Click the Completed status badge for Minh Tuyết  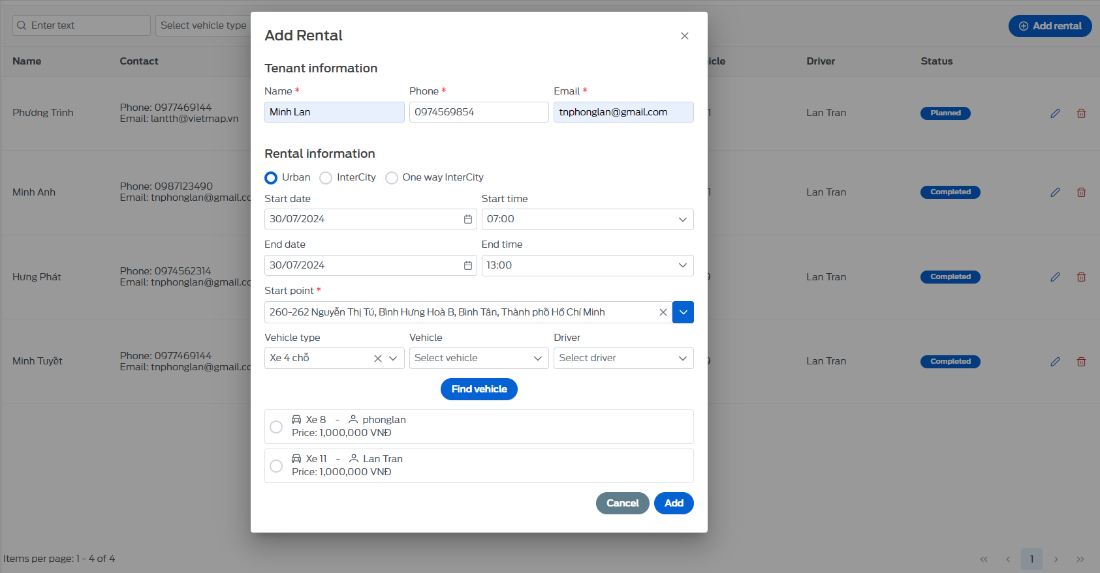click(x=951, y=362)
